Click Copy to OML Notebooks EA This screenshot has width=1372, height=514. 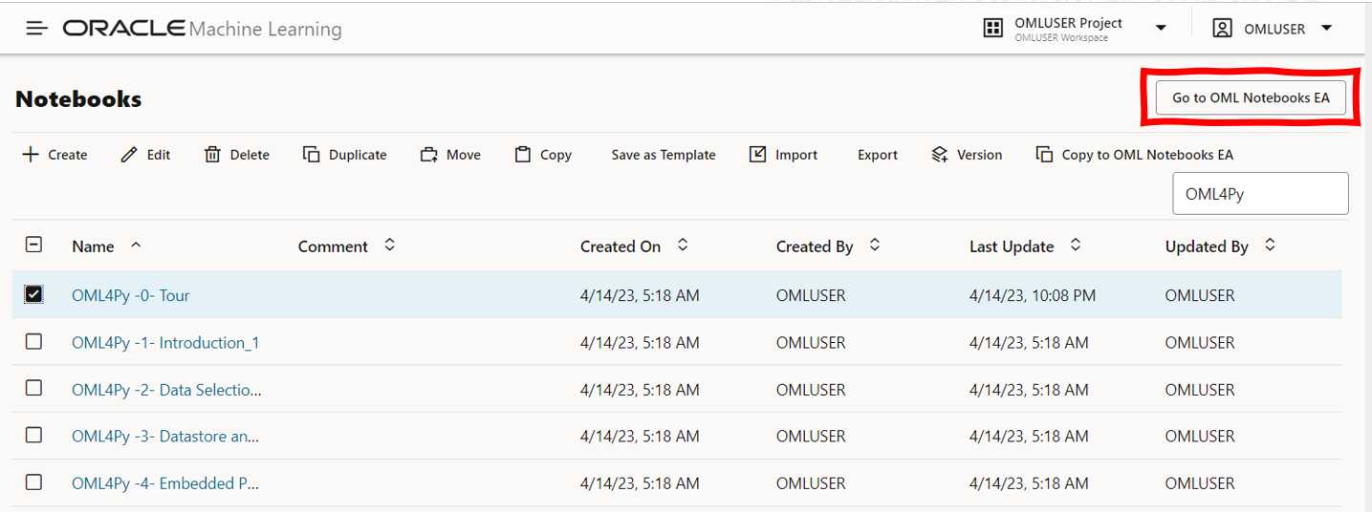click(1146, 155)
